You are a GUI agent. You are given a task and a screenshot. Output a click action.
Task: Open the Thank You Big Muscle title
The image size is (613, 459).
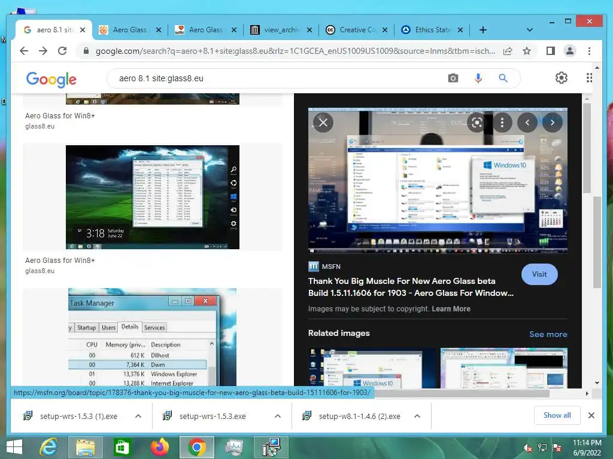(411, 287)
